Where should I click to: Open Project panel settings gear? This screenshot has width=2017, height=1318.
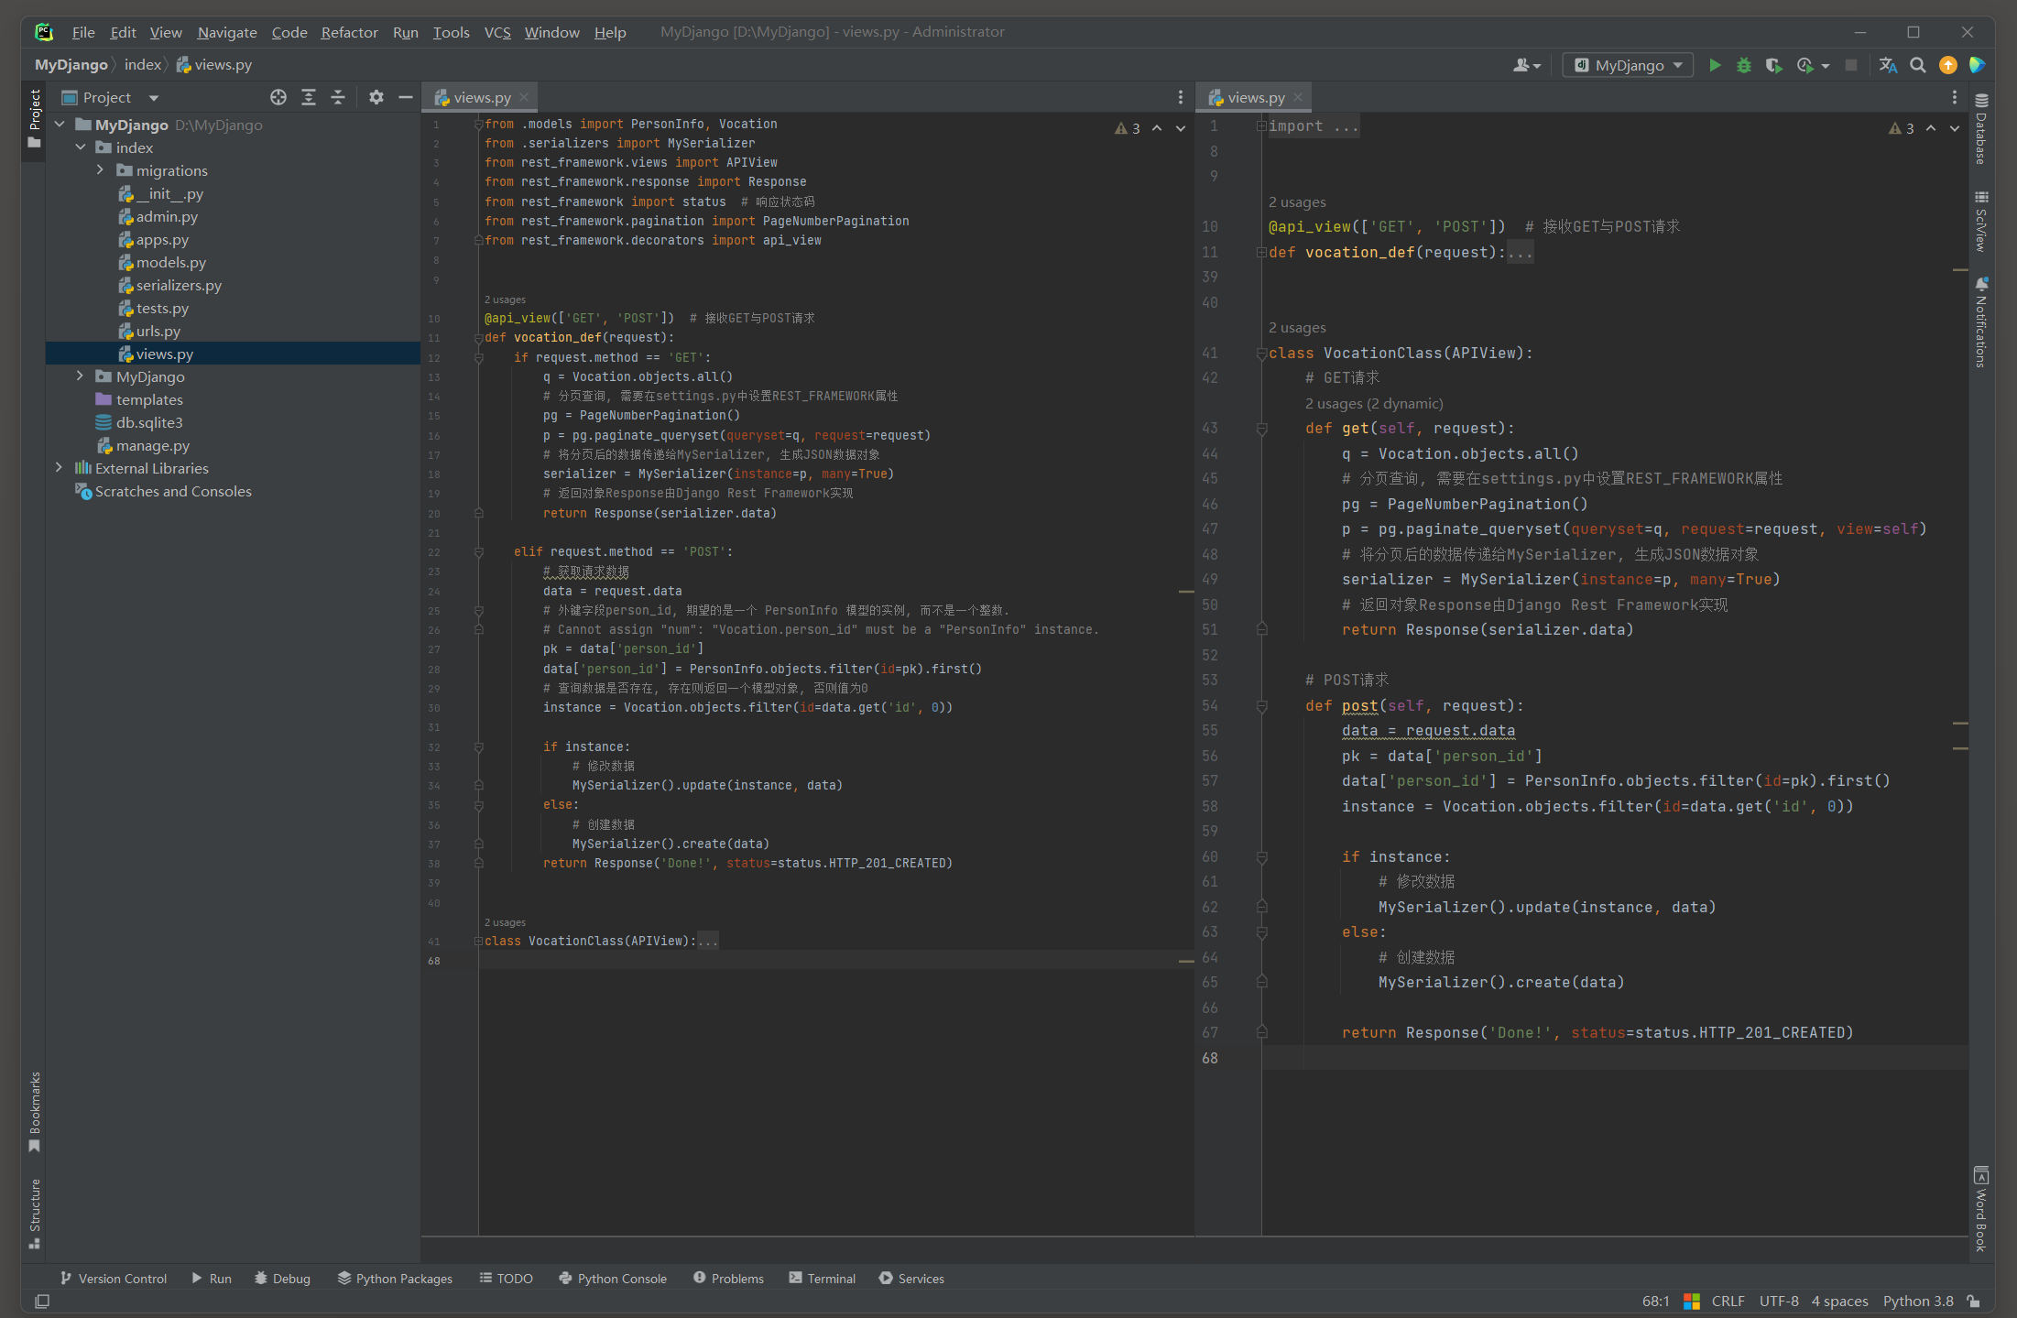click(376, 97)
